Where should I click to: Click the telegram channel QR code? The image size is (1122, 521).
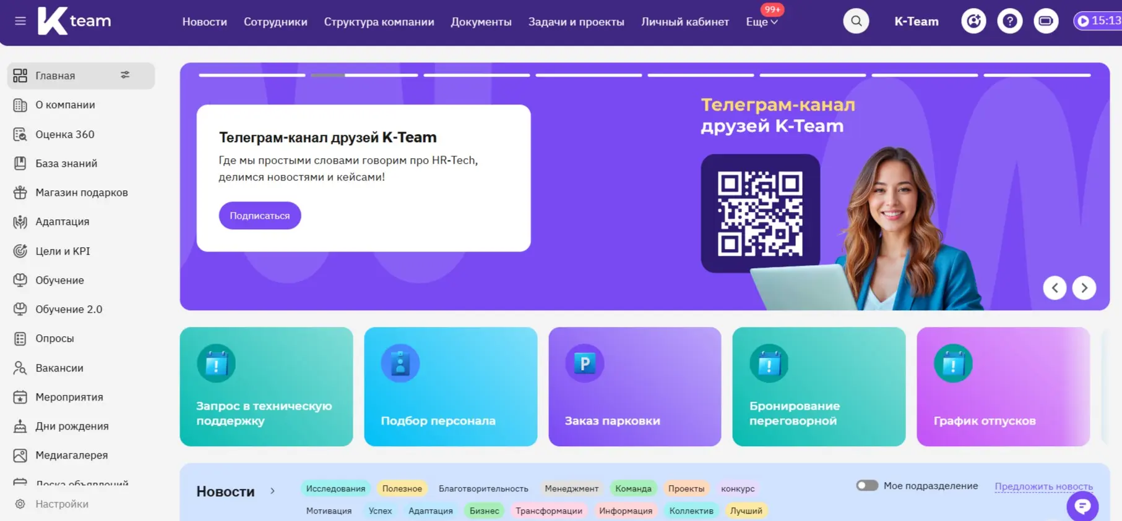[760, 213]
